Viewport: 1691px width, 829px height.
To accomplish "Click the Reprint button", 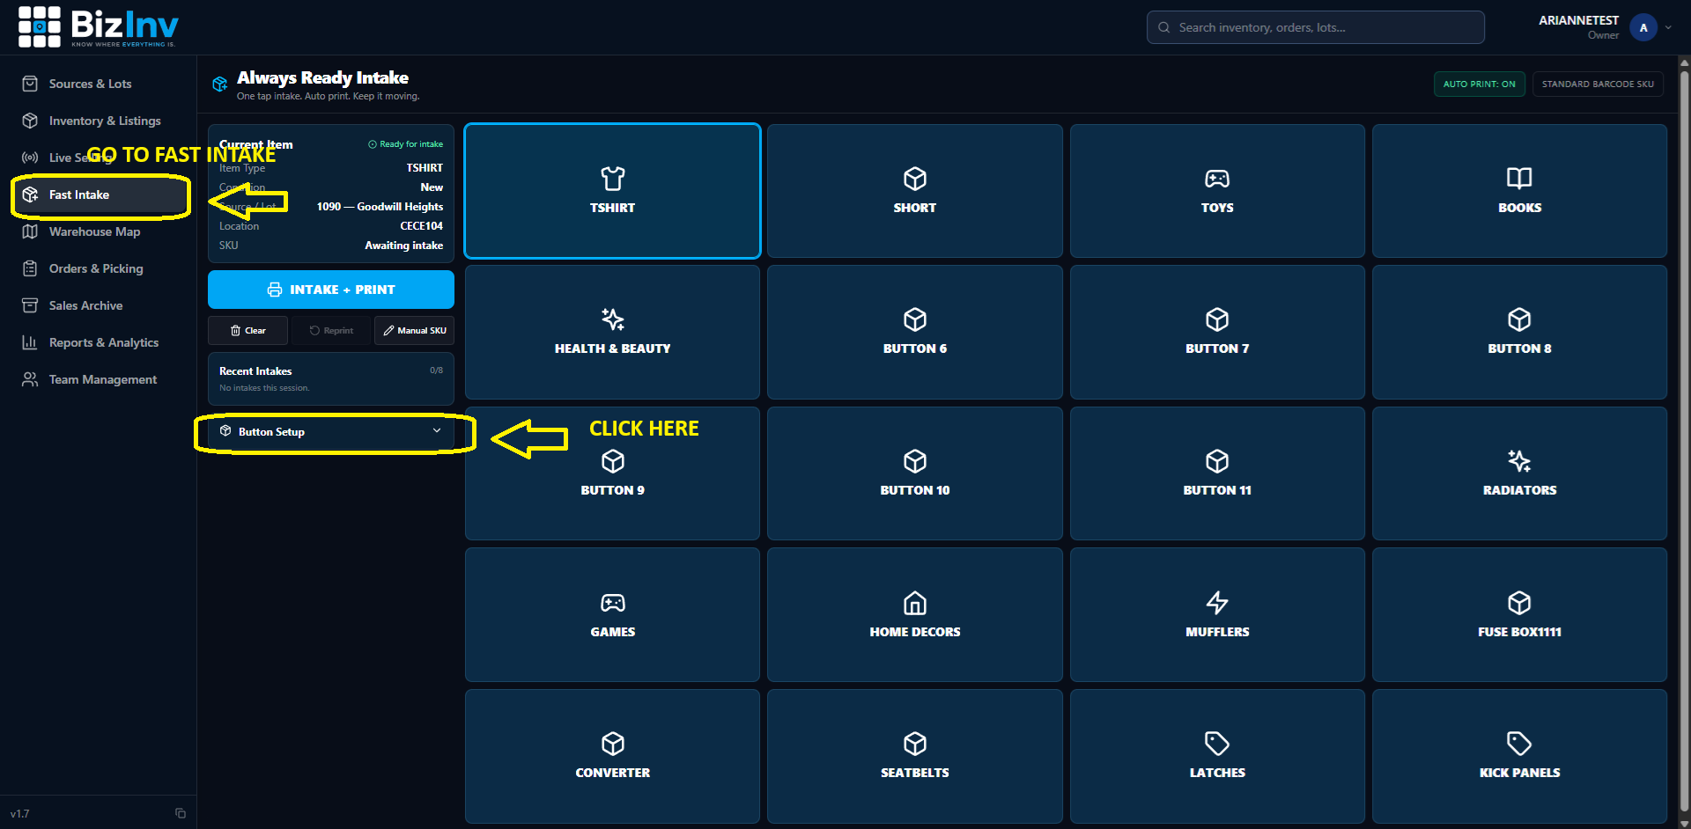I will tap(331, 330).
